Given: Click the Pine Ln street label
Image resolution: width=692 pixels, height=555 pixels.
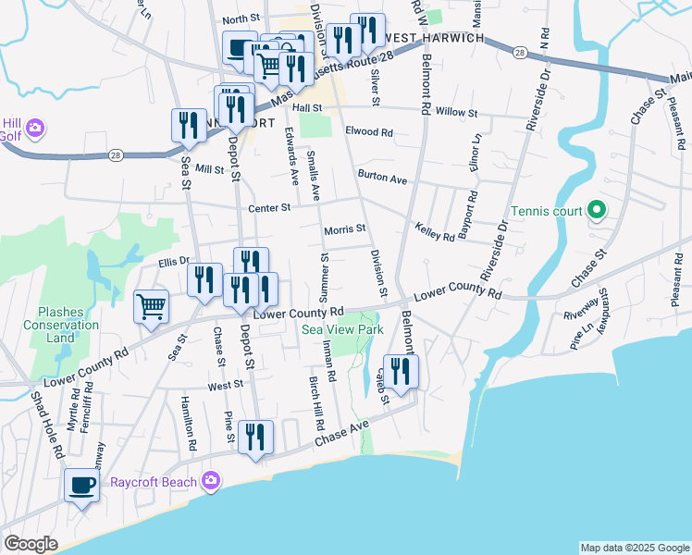Looking at the screenshot, I should click(x=582, y=337).
